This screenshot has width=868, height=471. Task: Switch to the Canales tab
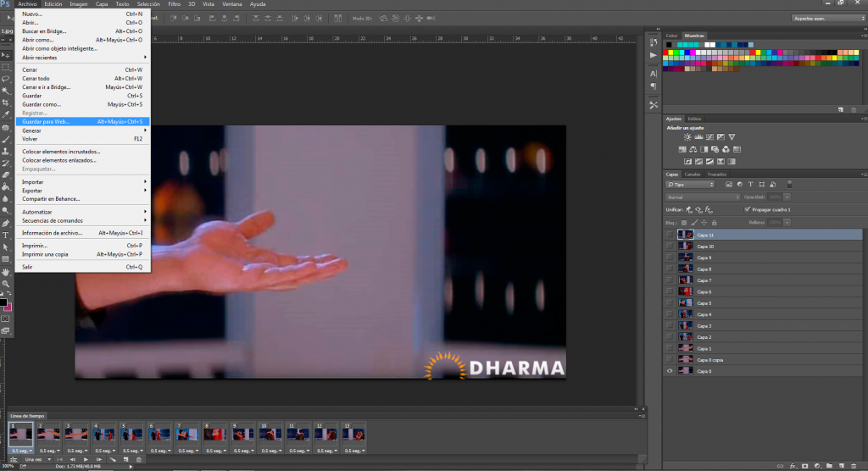click(692, 175)
